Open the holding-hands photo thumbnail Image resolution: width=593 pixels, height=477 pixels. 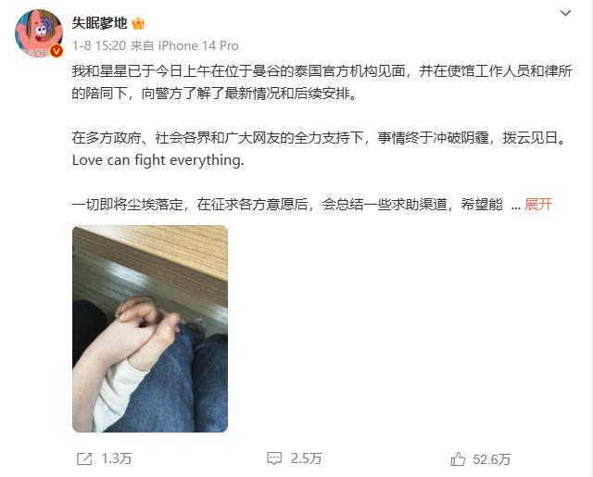point(150,329)
